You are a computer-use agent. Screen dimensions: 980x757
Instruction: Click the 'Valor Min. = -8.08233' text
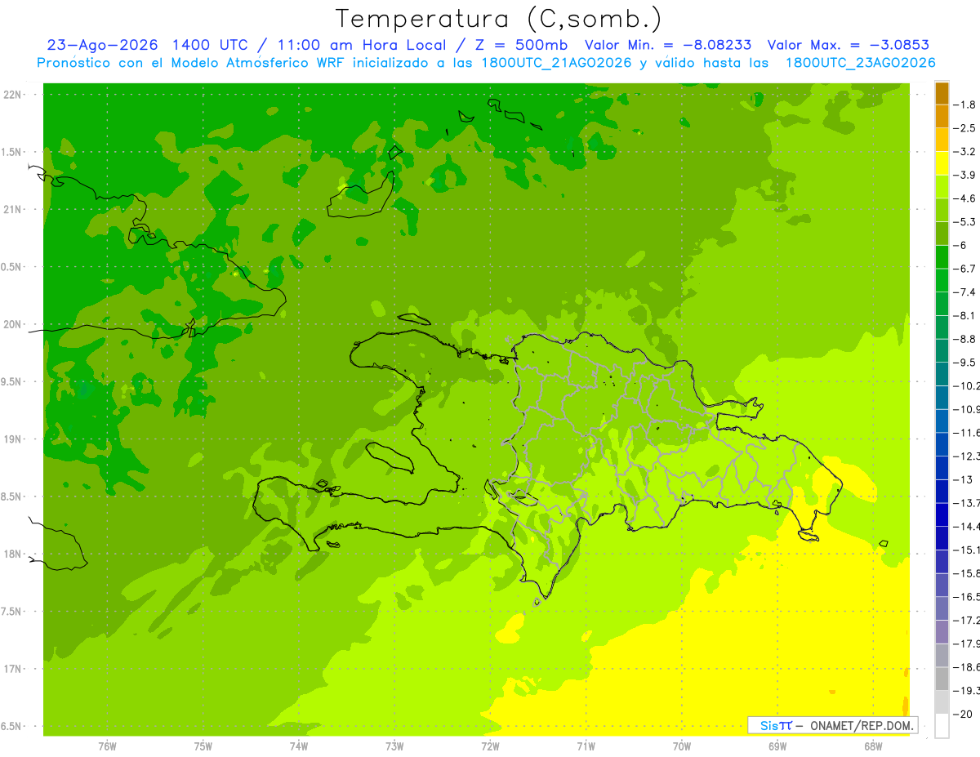pyautogui.click(x=669, y=45)
